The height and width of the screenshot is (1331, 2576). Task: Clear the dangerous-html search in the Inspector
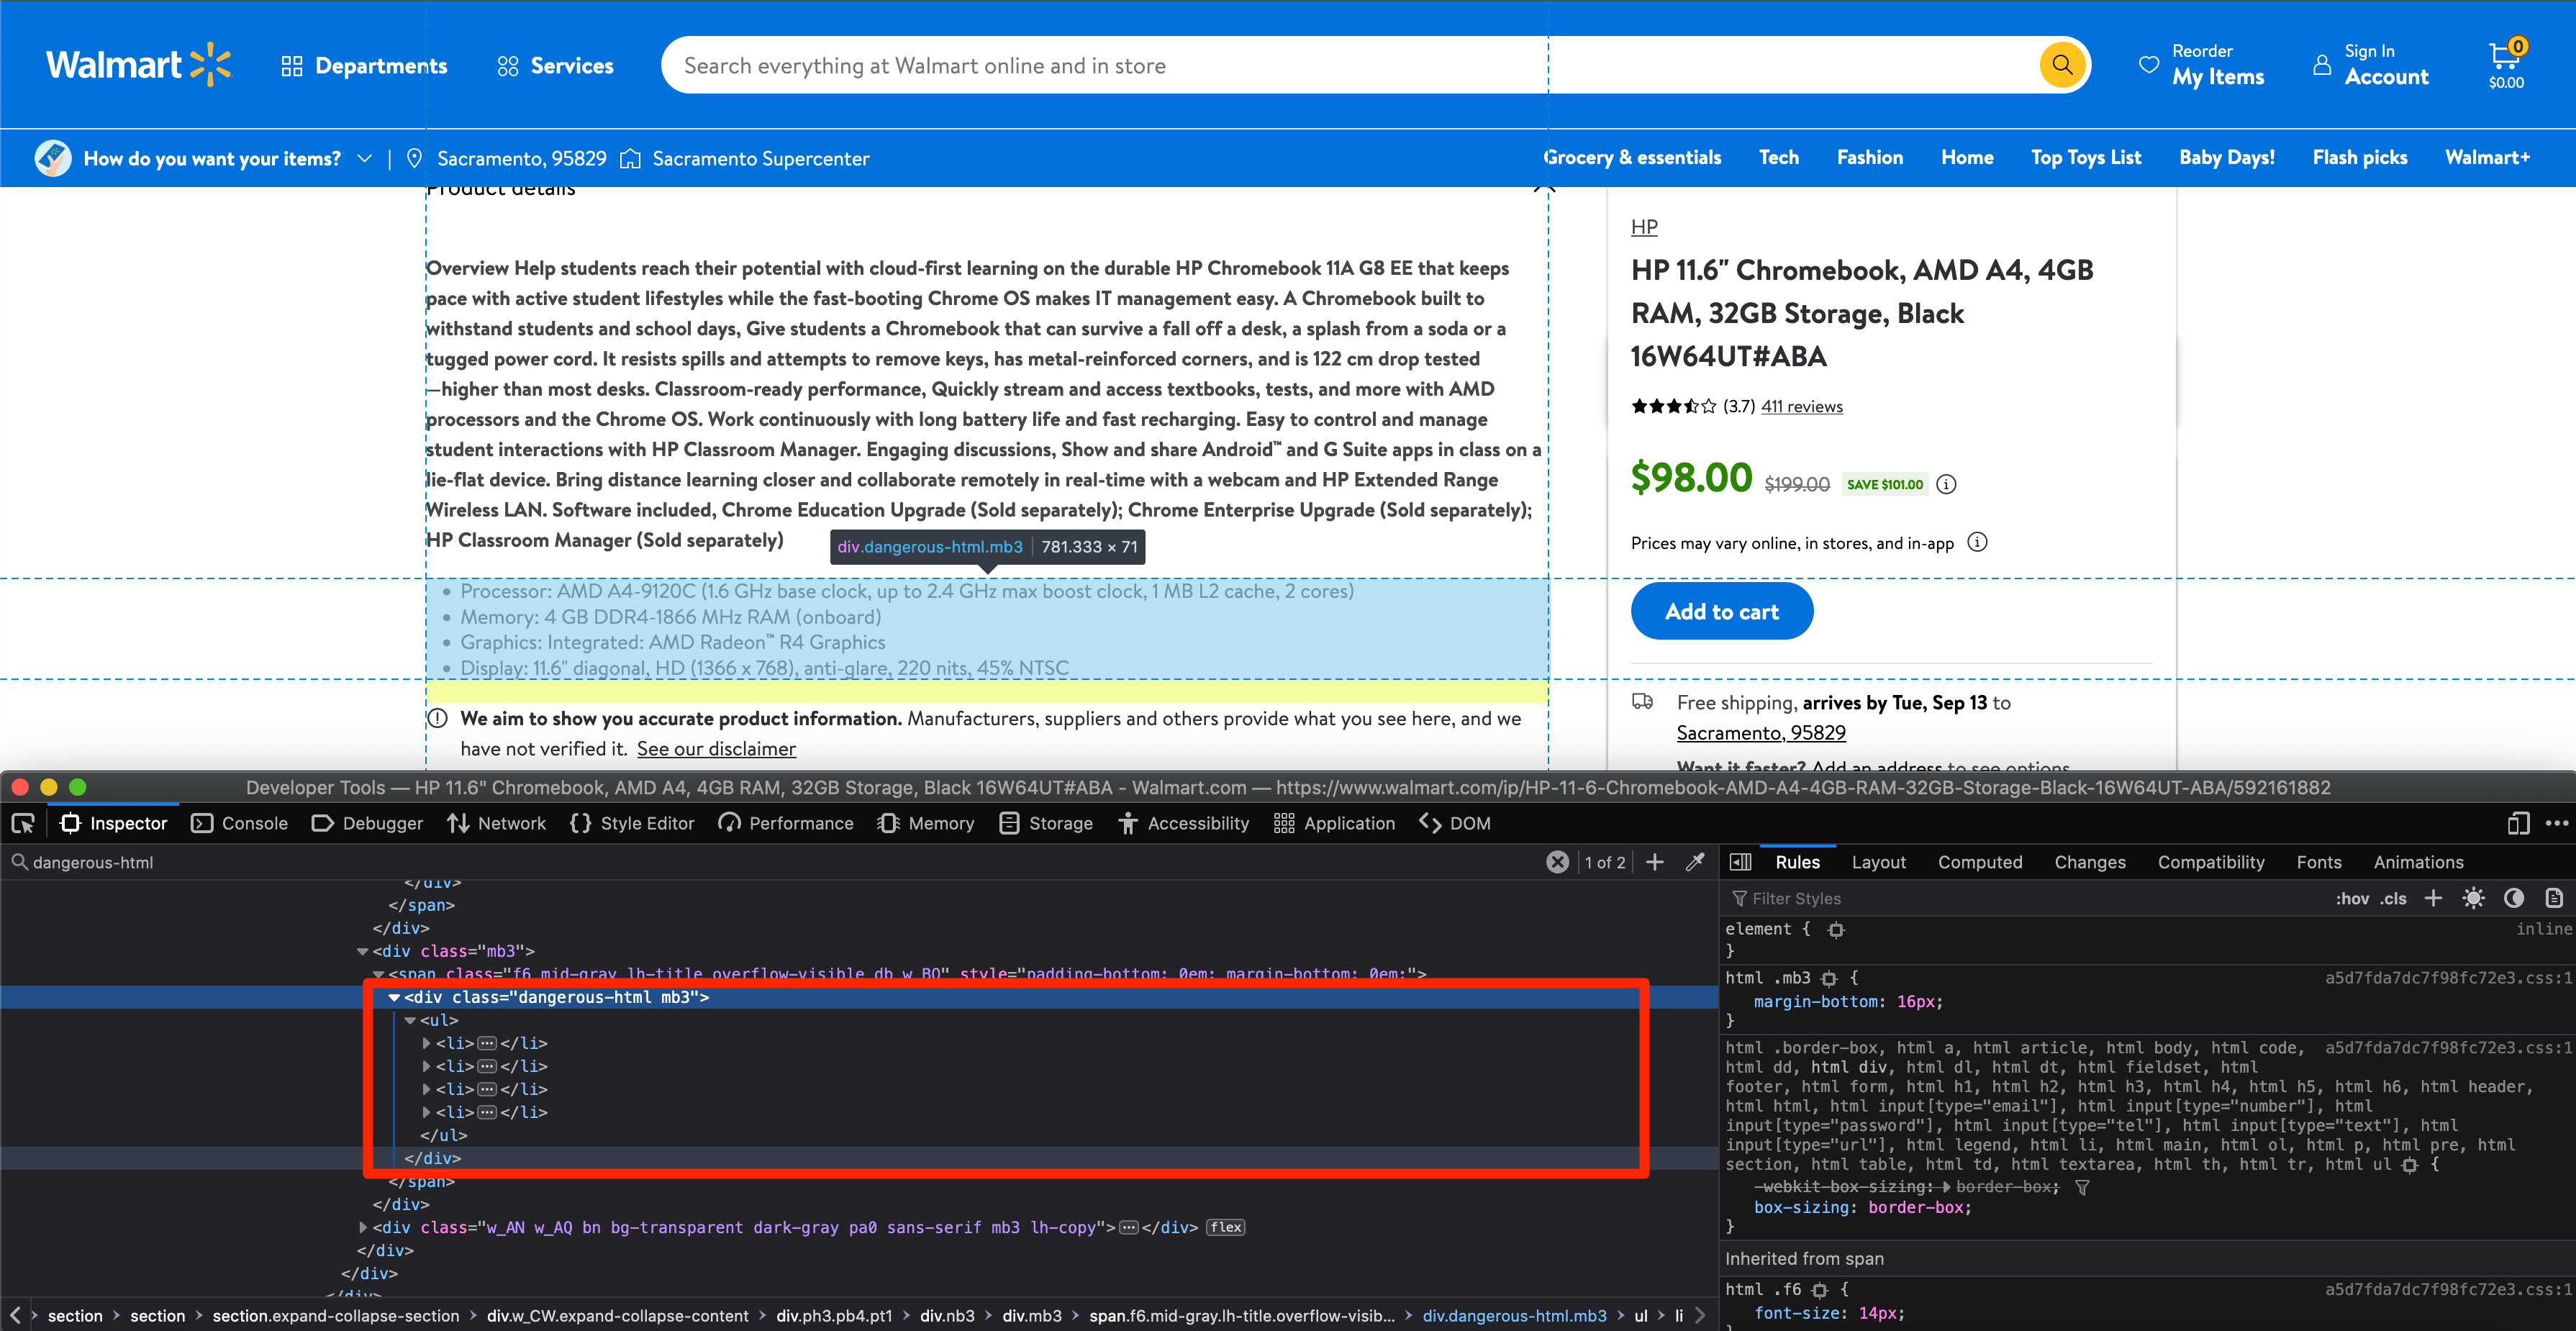[1557, 862]
